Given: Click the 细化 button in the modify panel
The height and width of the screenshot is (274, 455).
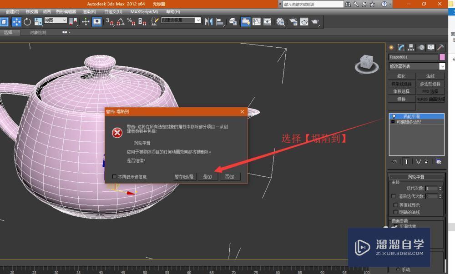Looking at the screenshot, I should click(402, 75).
